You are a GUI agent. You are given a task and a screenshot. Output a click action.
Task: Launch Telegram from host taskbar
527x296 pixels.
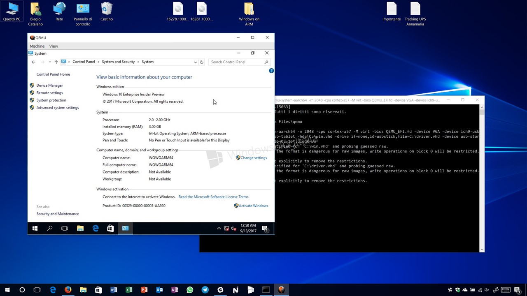point(205,290)
